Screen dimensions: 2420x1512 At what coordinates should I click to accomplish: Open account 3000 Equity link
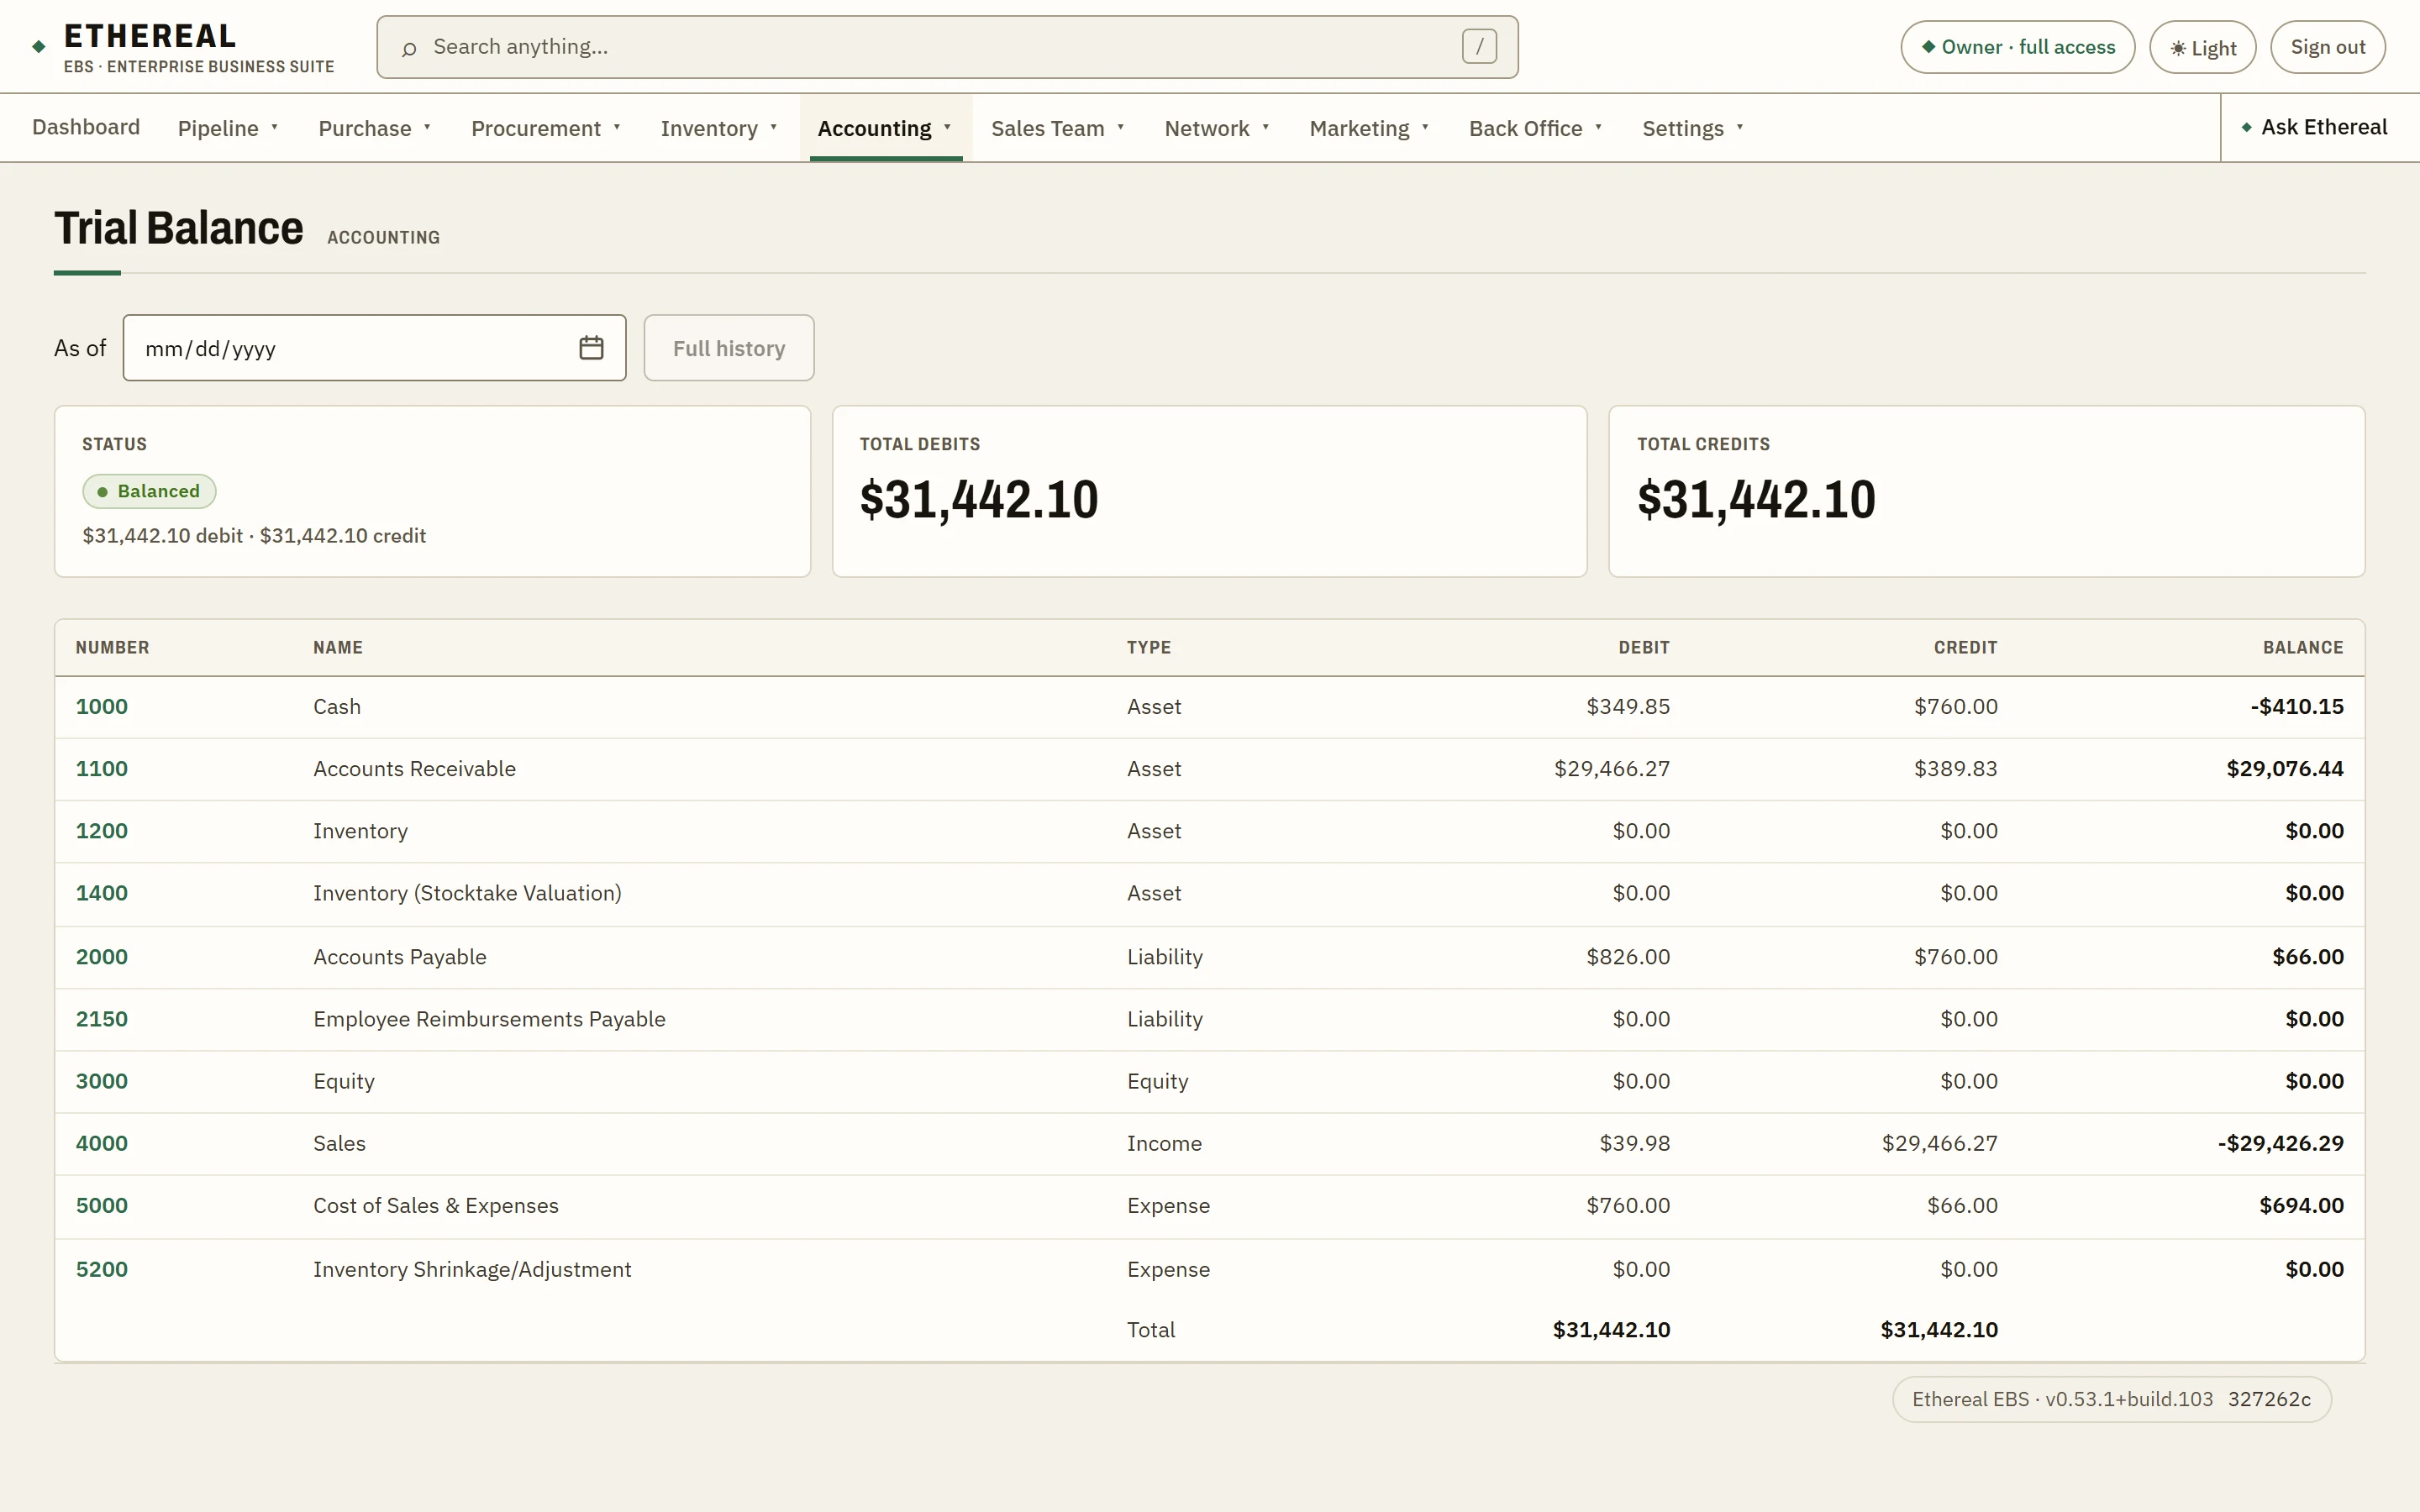tap(102, 1081)
